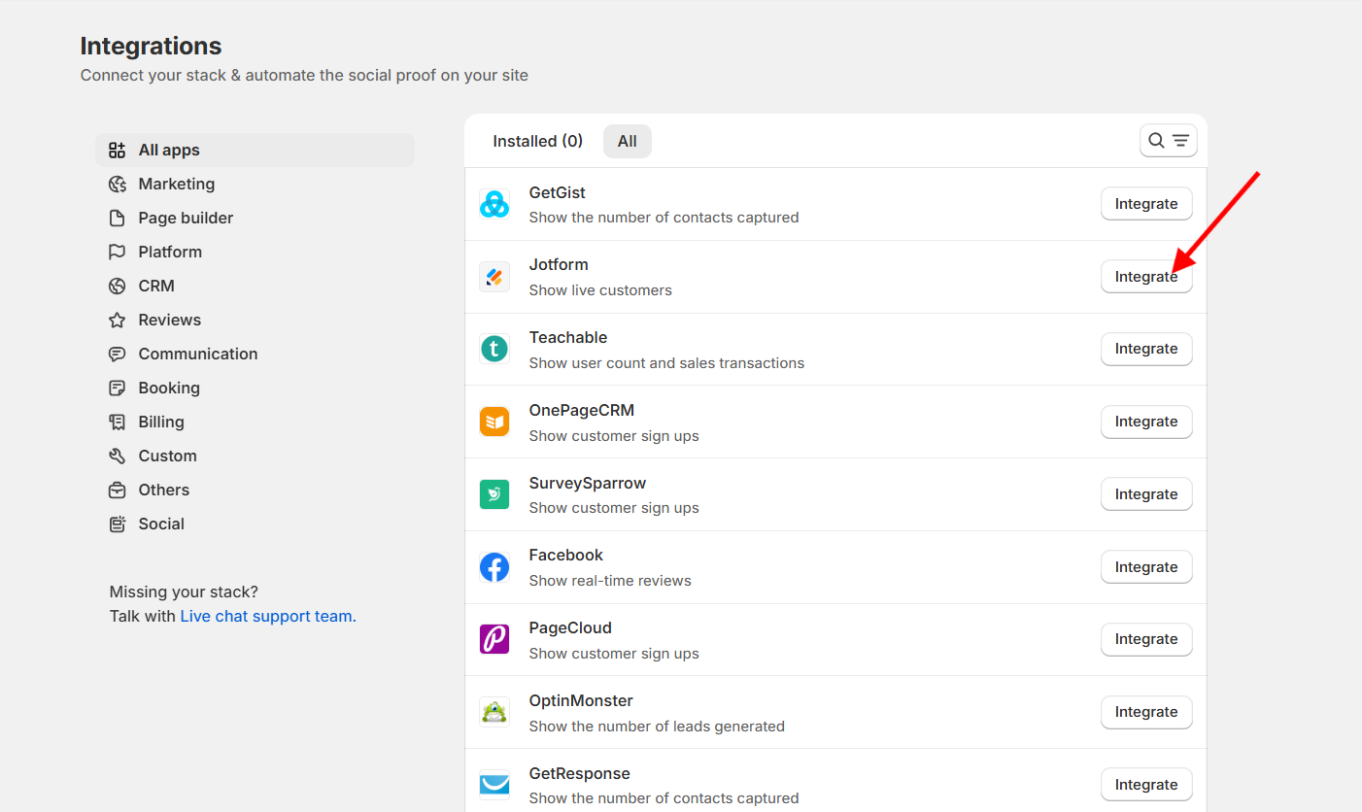Click "Show real-time reviews" description
Image resolution: width=1362 pixels, height=812 pixels.
pyautogui.click(x=610, y=581)
